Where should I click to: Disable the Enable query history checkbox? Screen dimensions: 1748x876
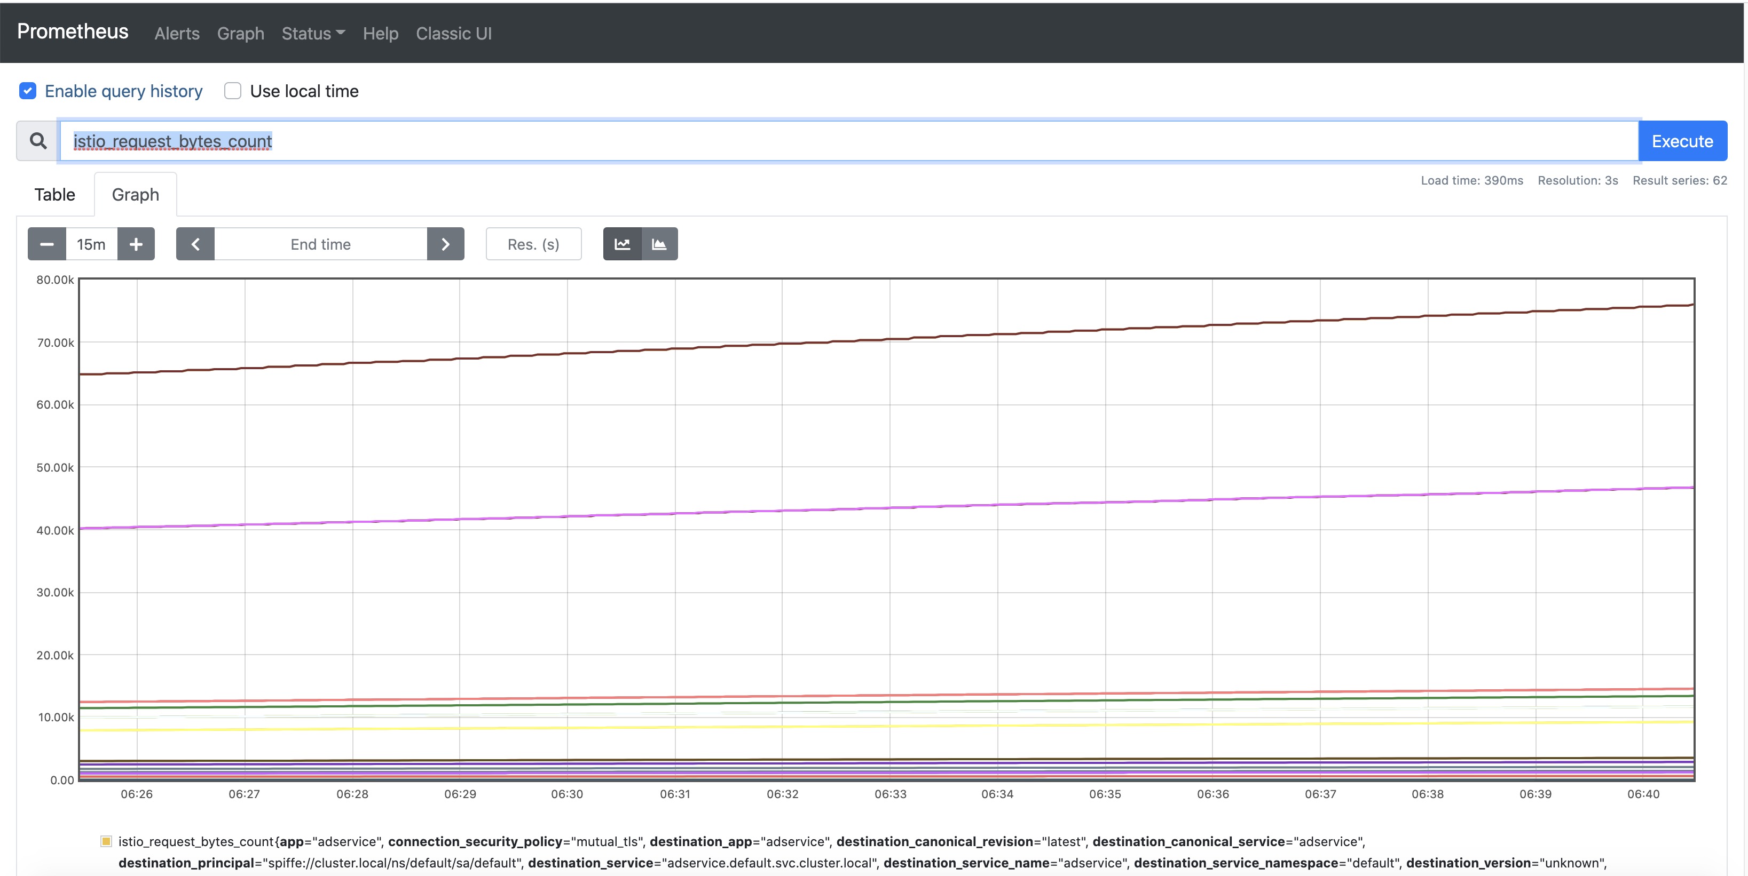pos(28,91)
